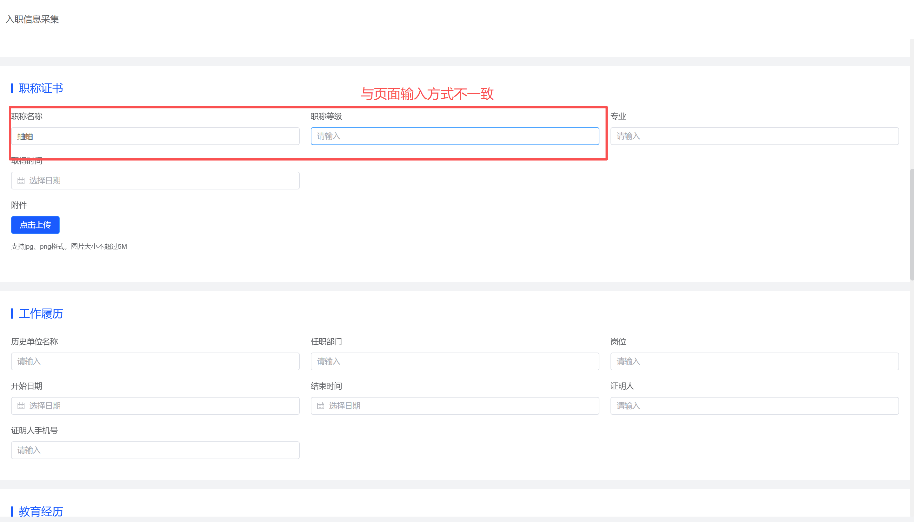Click calendar icon in 取得时间 field

21,181
